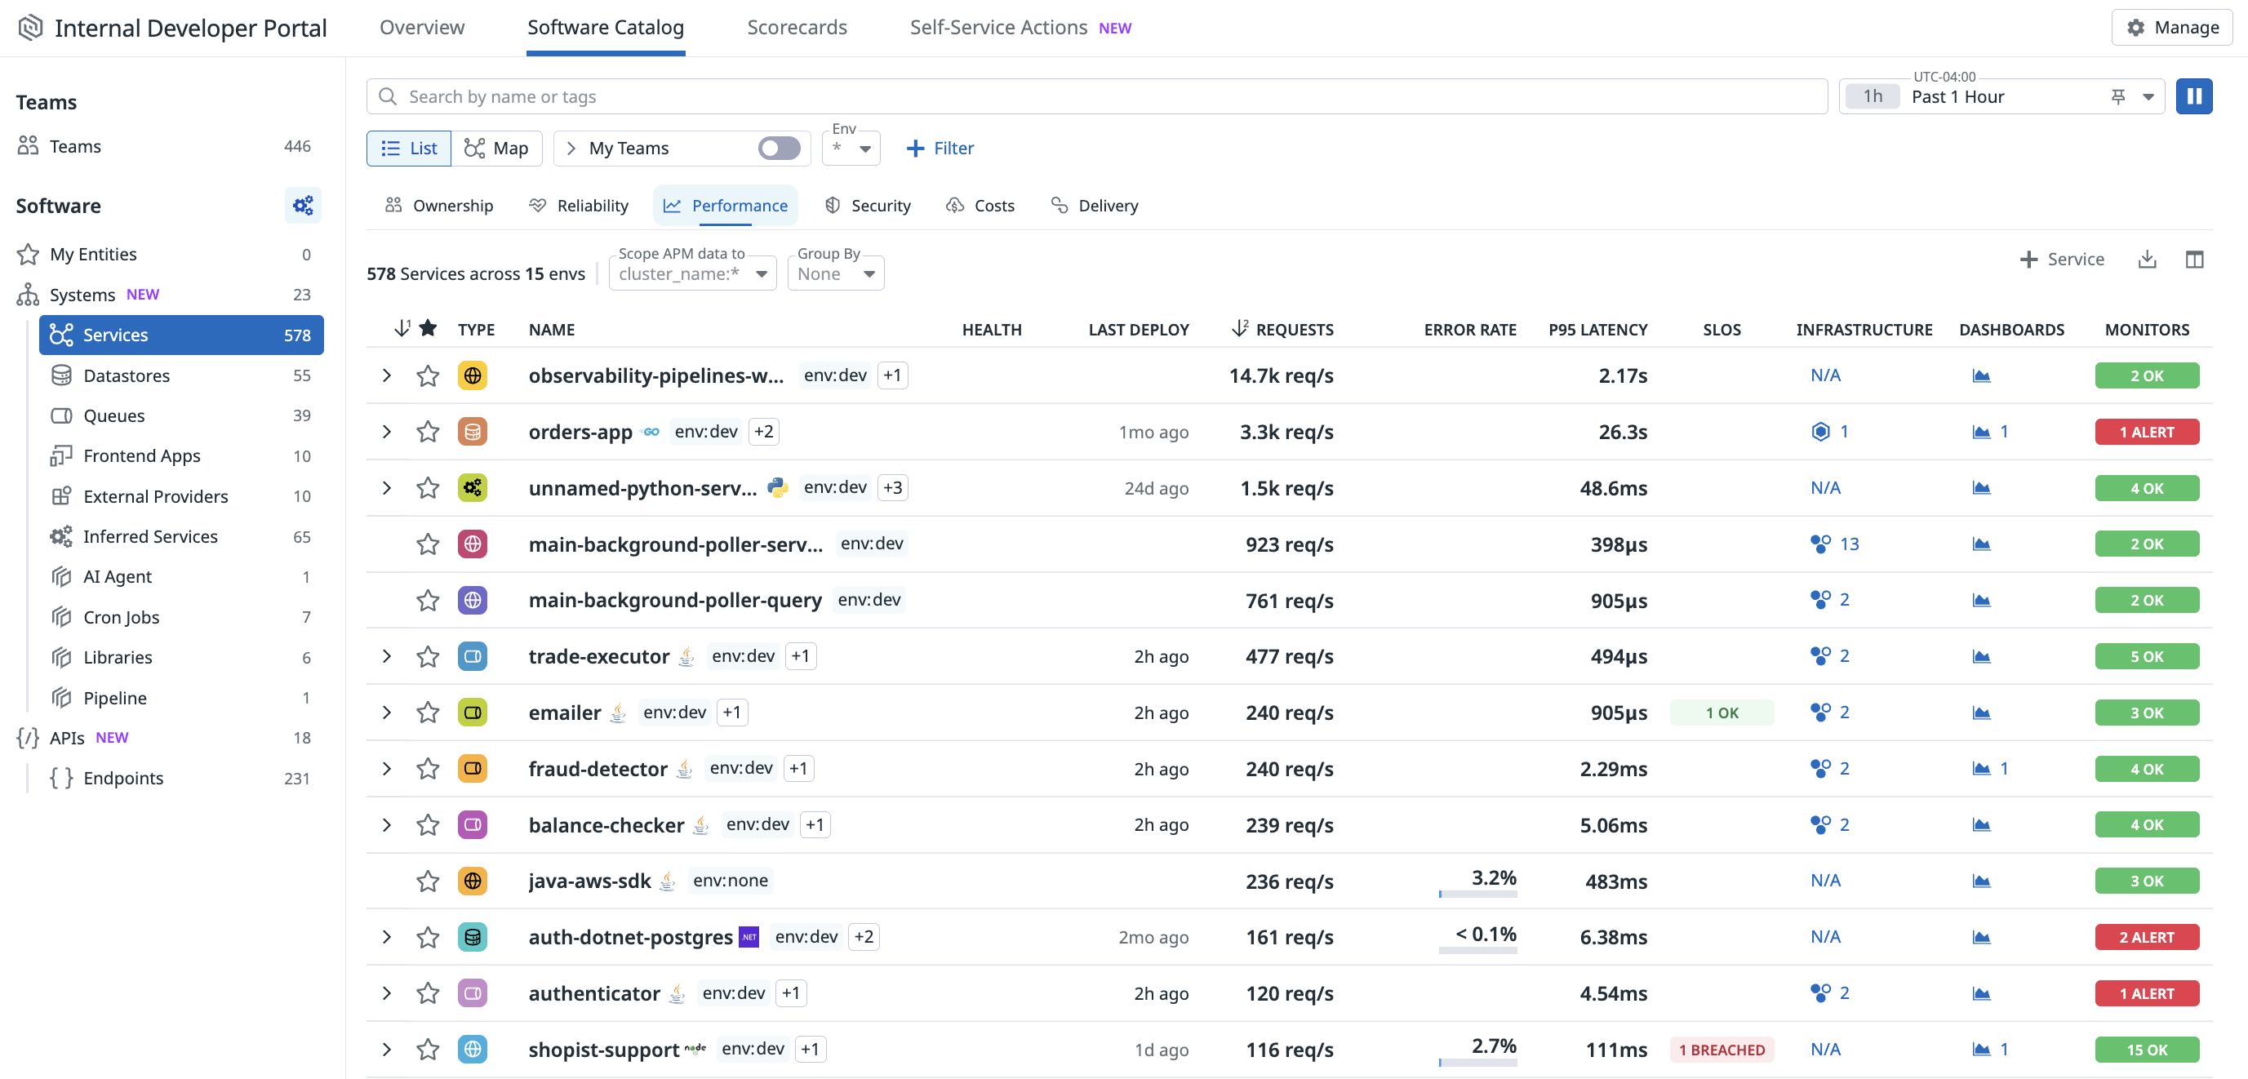Screen dimensions: 2248x1079
Task: Click the 1 ALERT monitor badge for orders-app
Action: 2146,432
